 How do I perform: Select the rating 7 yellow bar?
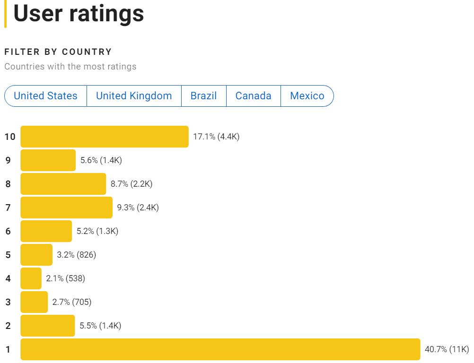click(66, 207)
